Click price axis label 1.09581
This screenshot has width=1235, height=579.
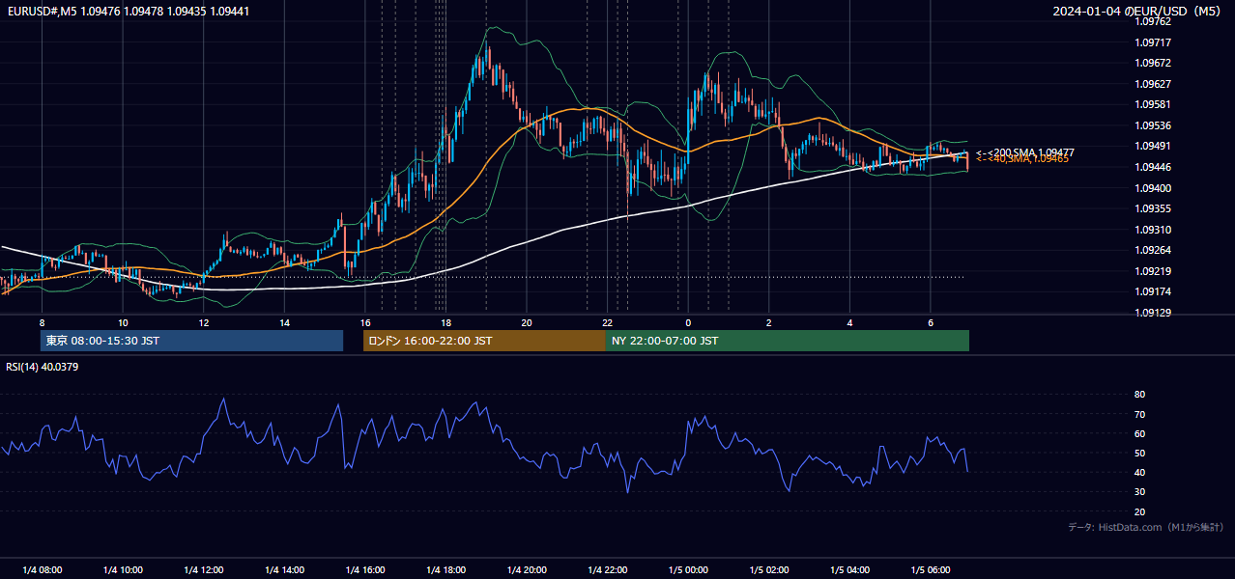point(1154,104)
